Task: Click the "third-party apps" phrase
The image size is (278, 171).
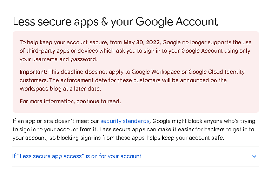Action: pyautogui.click(x=48, y=51)
